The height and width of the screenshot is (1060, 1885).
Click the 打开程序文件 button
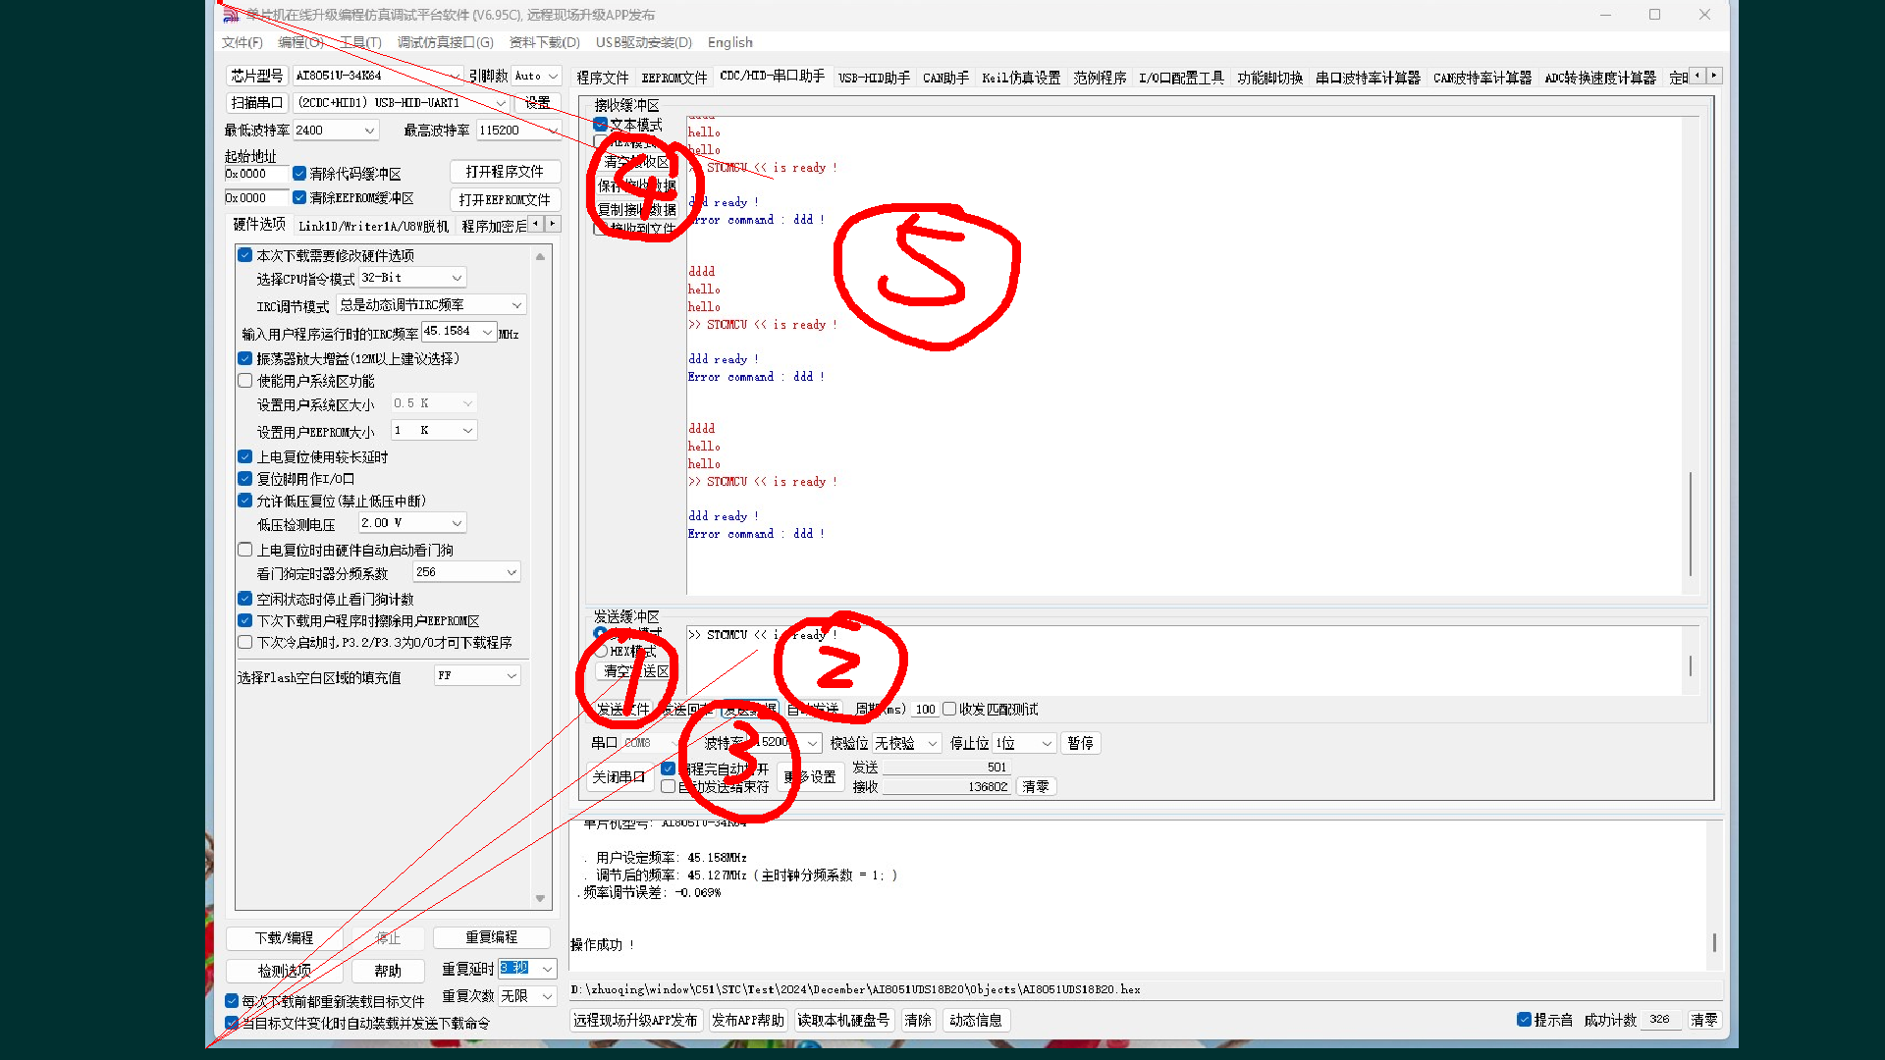[505, 171]
